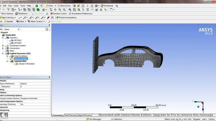Click Physics Preference value Explicit
This screenshot has width=216, height=121.
coord(35,84)
